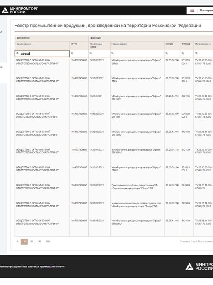Click product name ending in SR-90MV
This screenshot has height=285, width=213.
pyautogui.click(x=136, y=222)
